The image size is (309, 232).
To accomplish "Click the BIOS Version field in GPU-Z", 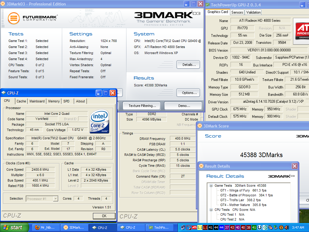I will pos(269,50).
